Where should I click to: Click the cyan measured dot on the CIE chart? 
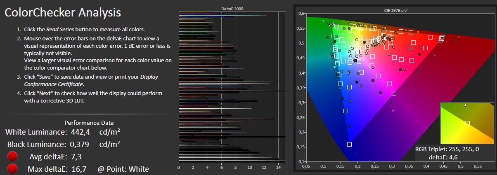tap(334, 67)
